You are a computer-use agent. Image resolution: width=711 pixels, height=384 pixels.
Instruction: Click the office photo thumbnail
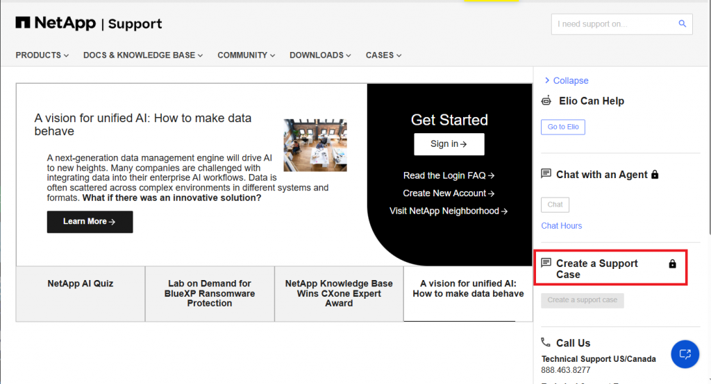pyautogui.click(x=315, y=146)
